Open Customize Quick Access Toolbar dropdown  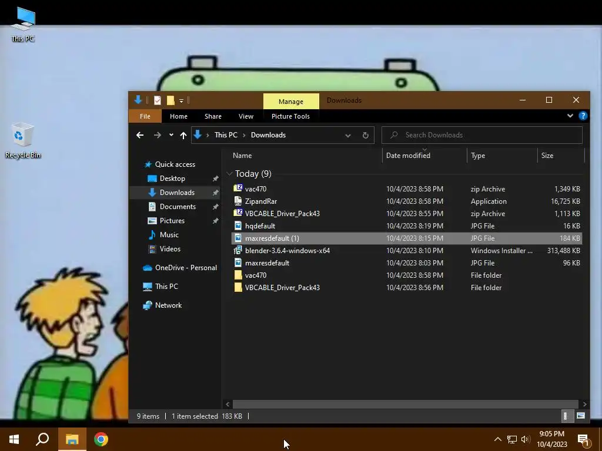[181, 101]
